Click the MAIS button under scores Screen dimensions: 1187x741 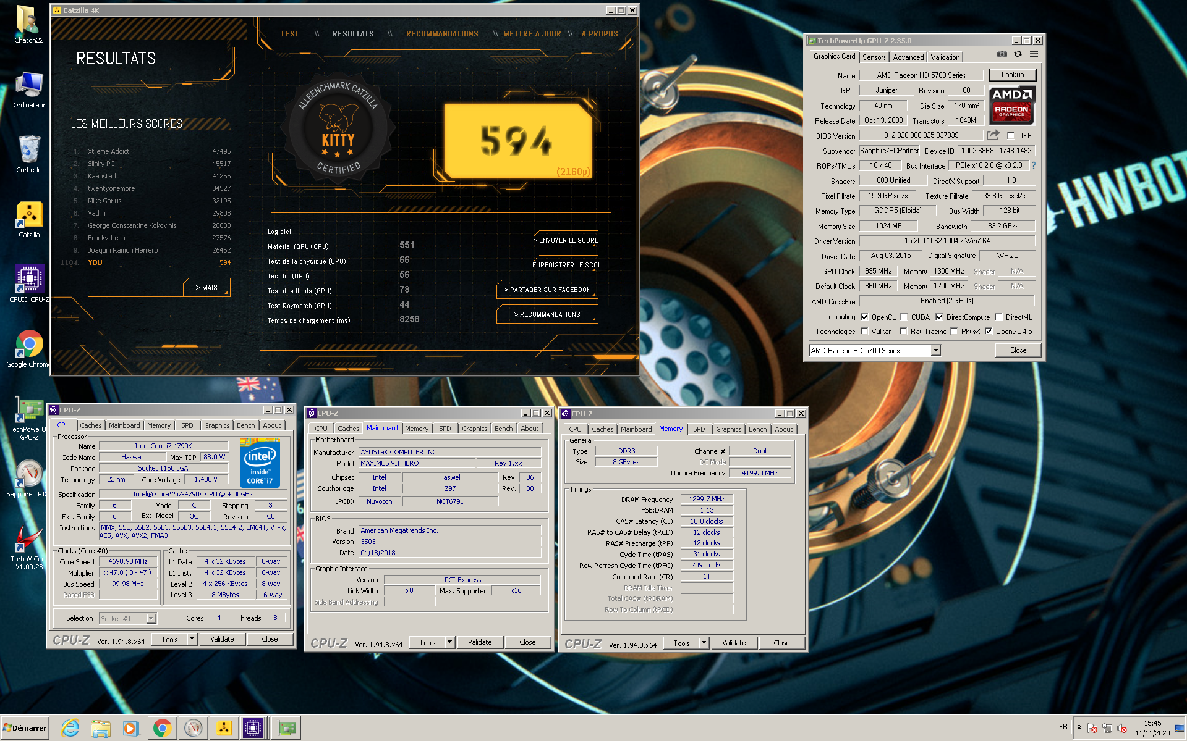[x=206, y=288]
